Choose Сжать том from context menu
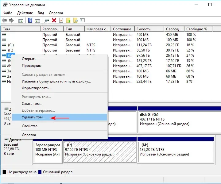221x184 pixels. (x=32, y=104)
